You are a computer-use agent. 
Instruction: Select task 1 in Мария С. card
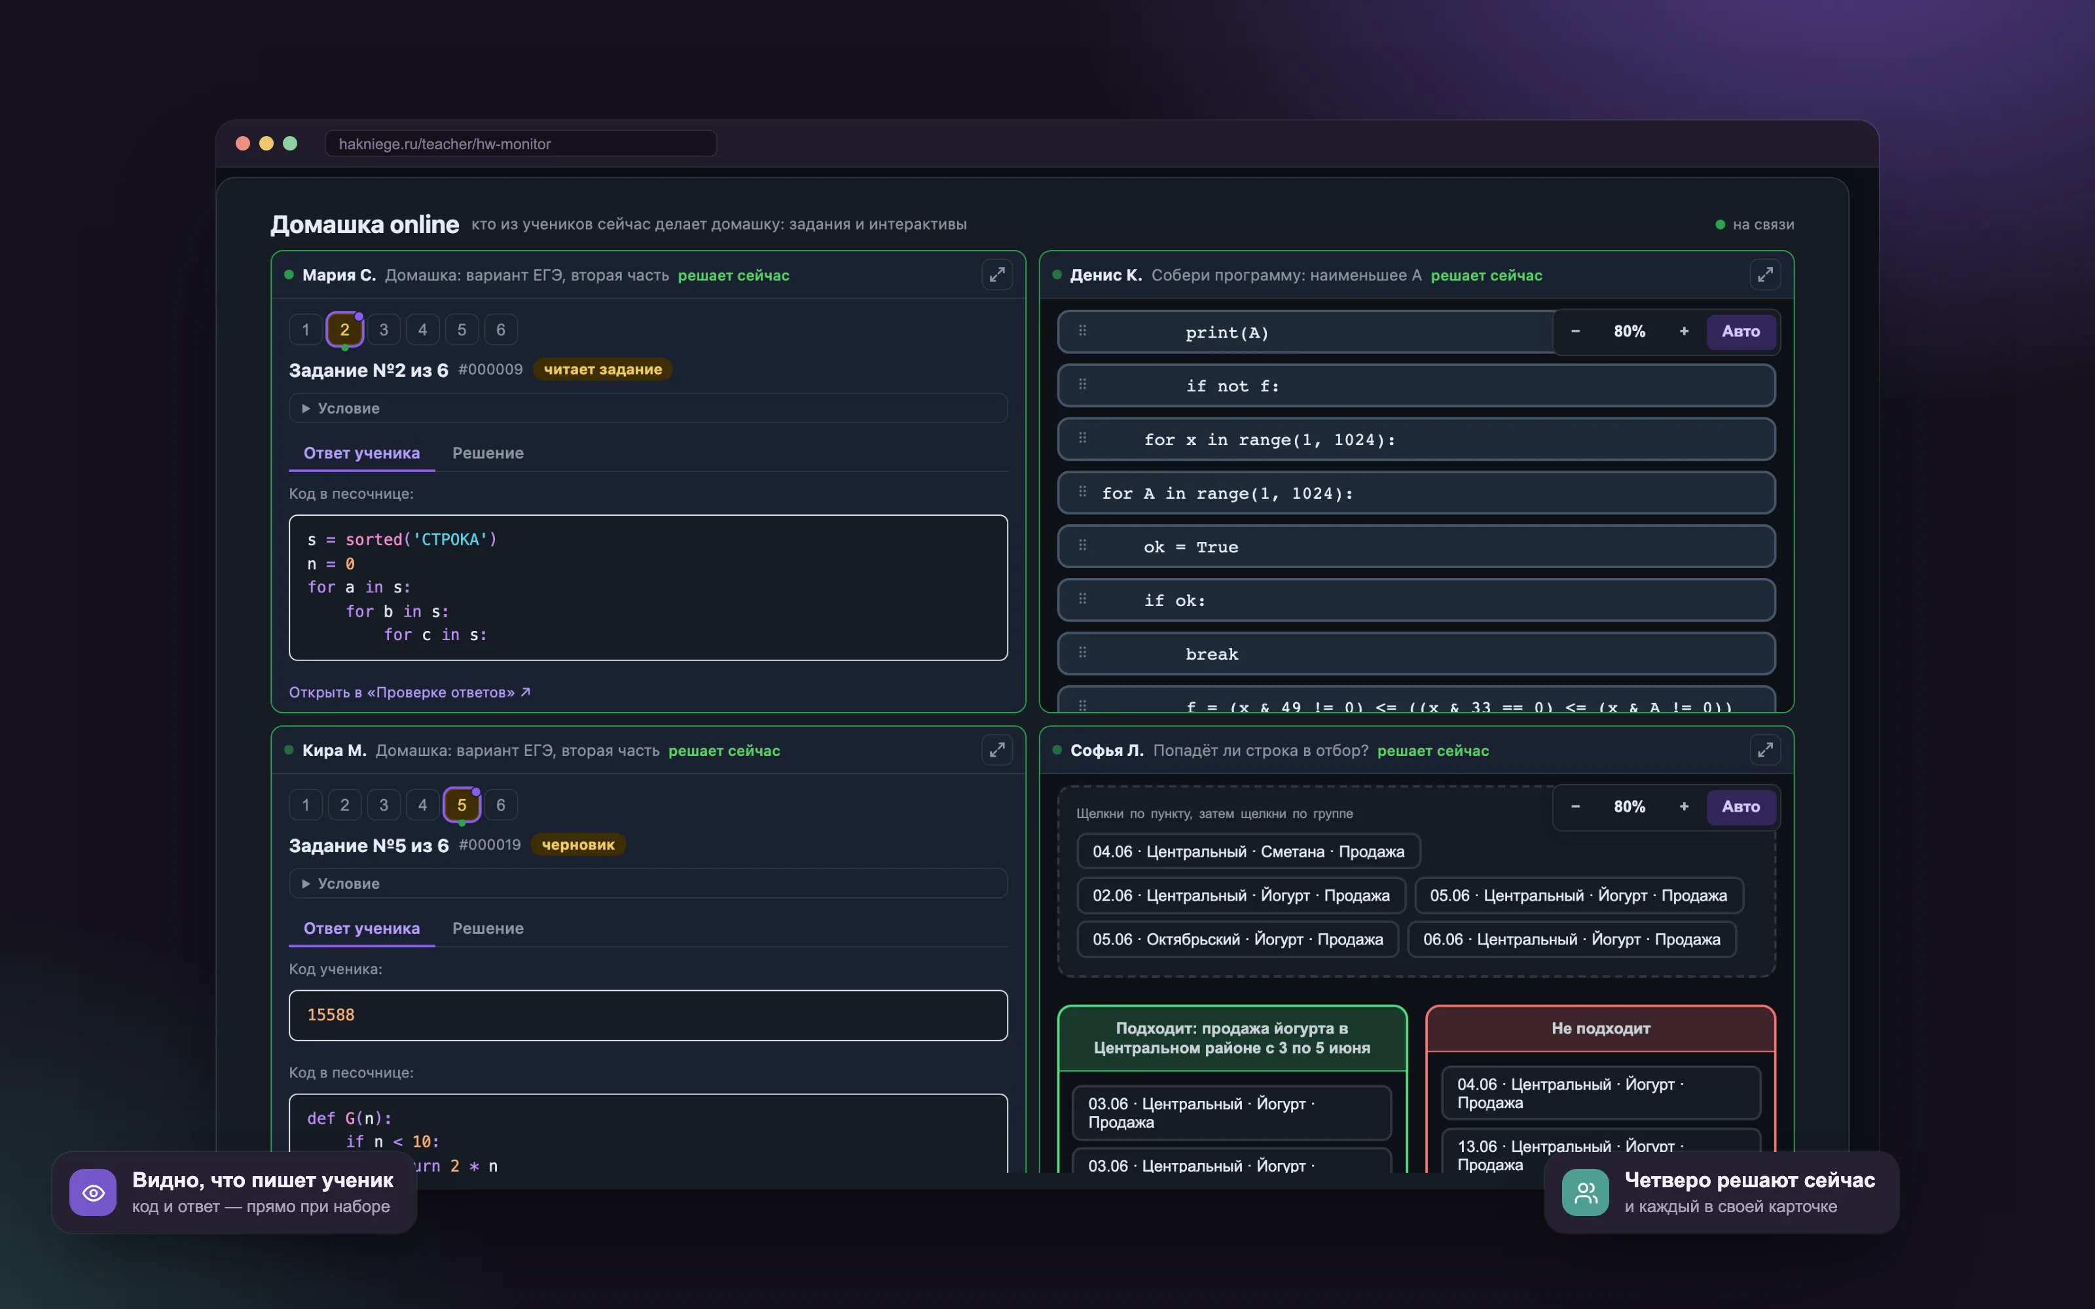point(306,330)
